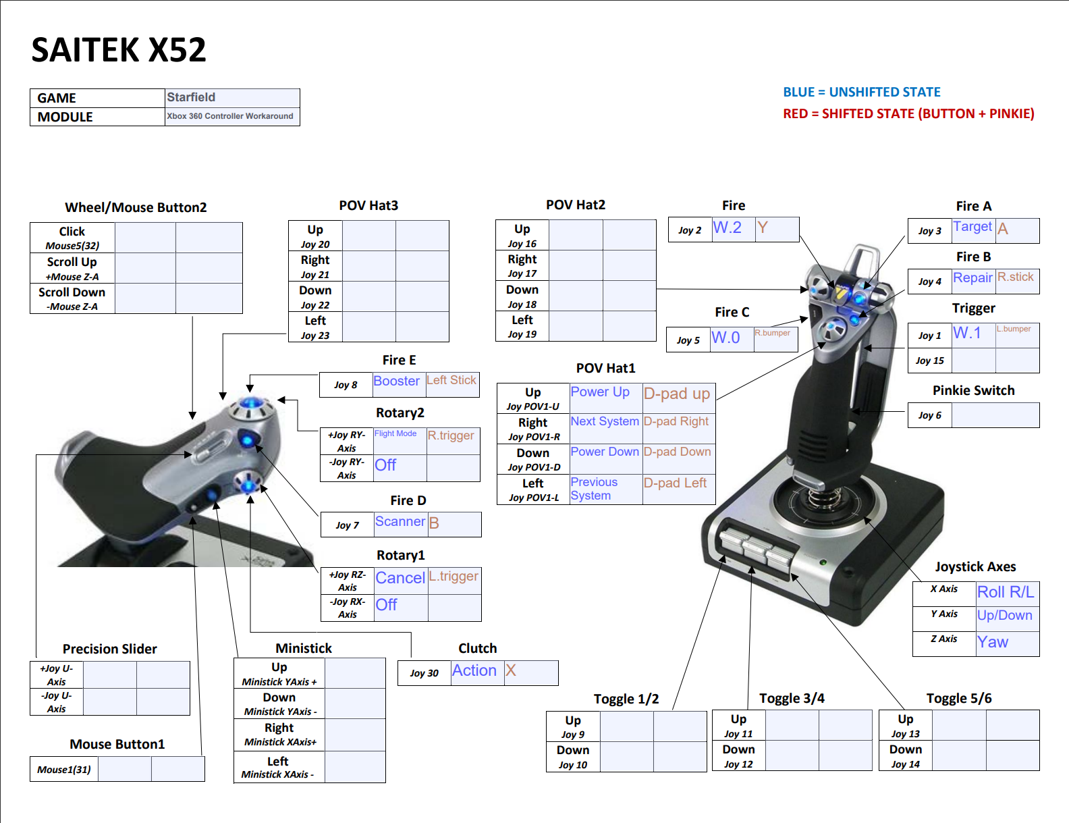The image size is (1069, 823).
Task: Select D-pad Left cell in POV Hat1
Action: coord(679,489)
